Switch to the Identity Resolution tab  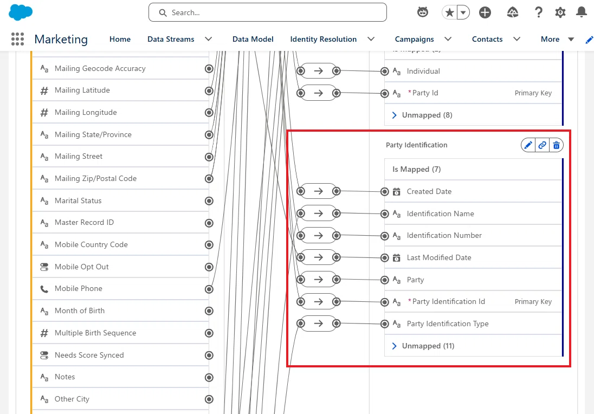324,39
